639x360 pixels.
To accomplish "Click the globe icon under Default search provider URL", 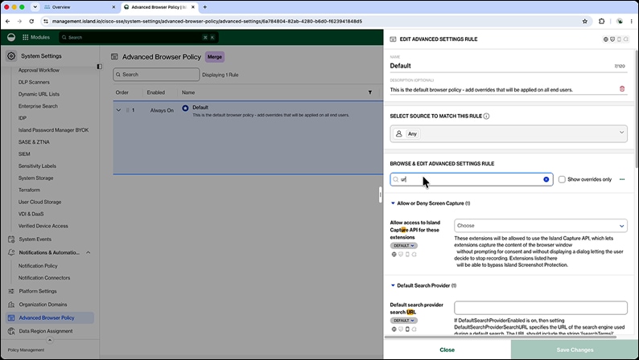I will coord(394,329).
